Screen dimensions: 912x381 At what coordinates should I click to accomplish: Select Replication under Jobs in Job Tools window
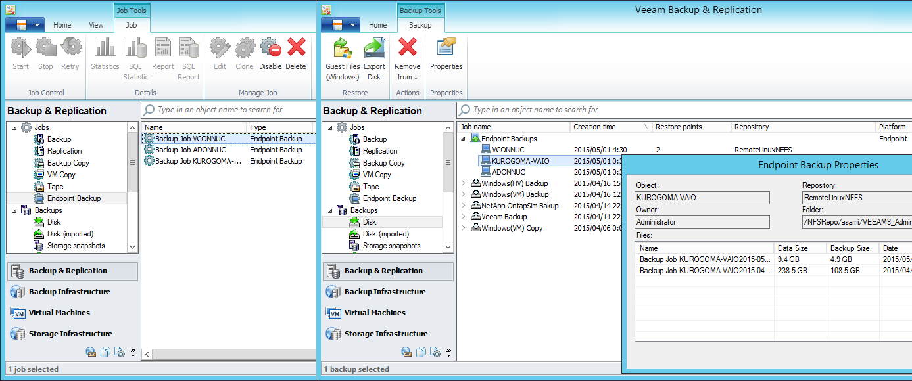point(64,151)
